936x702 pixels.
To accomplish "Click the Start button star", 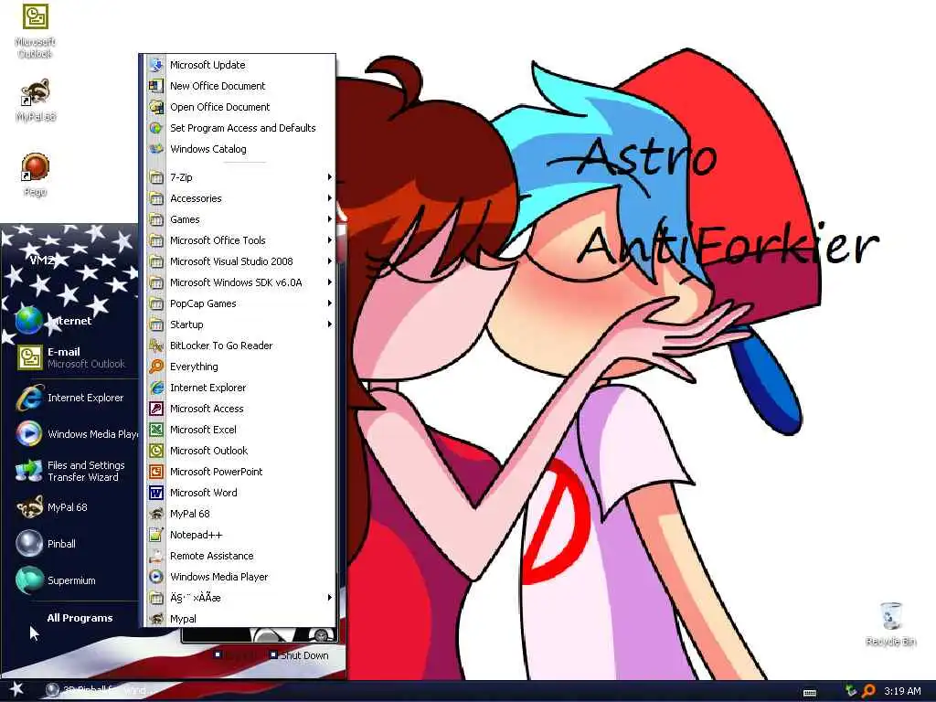I will tap(16, 689).
